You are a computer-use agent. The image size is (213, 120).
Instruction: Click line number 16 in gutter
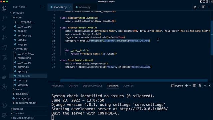[54, 41]
